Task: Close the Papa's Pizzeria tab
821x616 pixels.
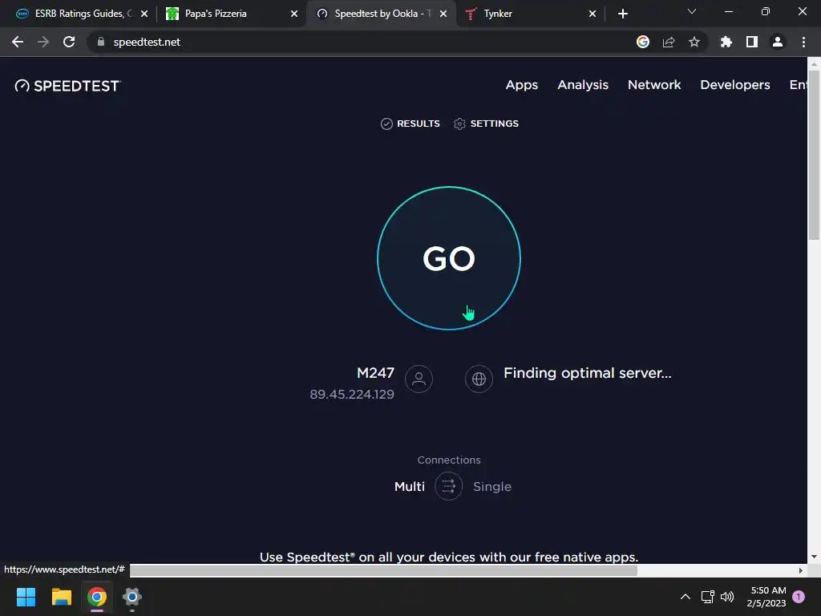Action: [x=293, y=14]
